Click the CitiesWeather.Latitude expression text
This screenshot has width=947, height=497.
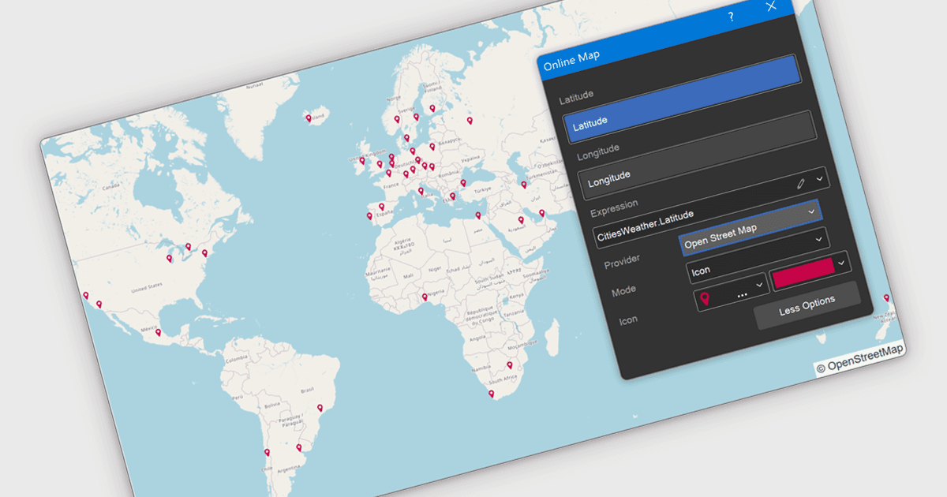click(646, 227)
